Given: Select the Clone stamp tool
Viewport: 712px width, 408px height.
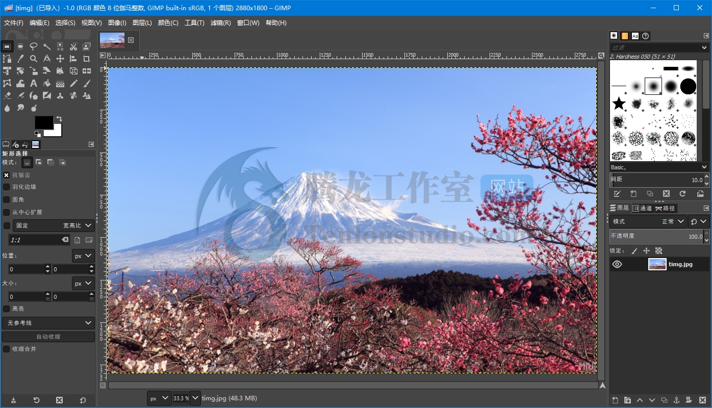Looking at the screenshot, I should [x=60, y=95].
